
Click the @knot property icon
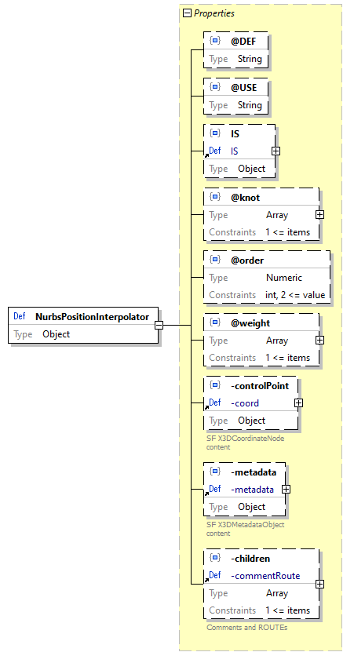point(215,197)
